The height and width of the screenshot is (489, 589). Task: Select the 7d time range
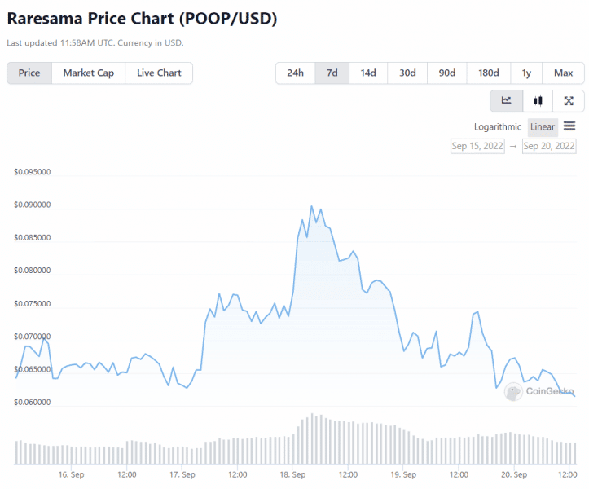[x=332, y=73]
